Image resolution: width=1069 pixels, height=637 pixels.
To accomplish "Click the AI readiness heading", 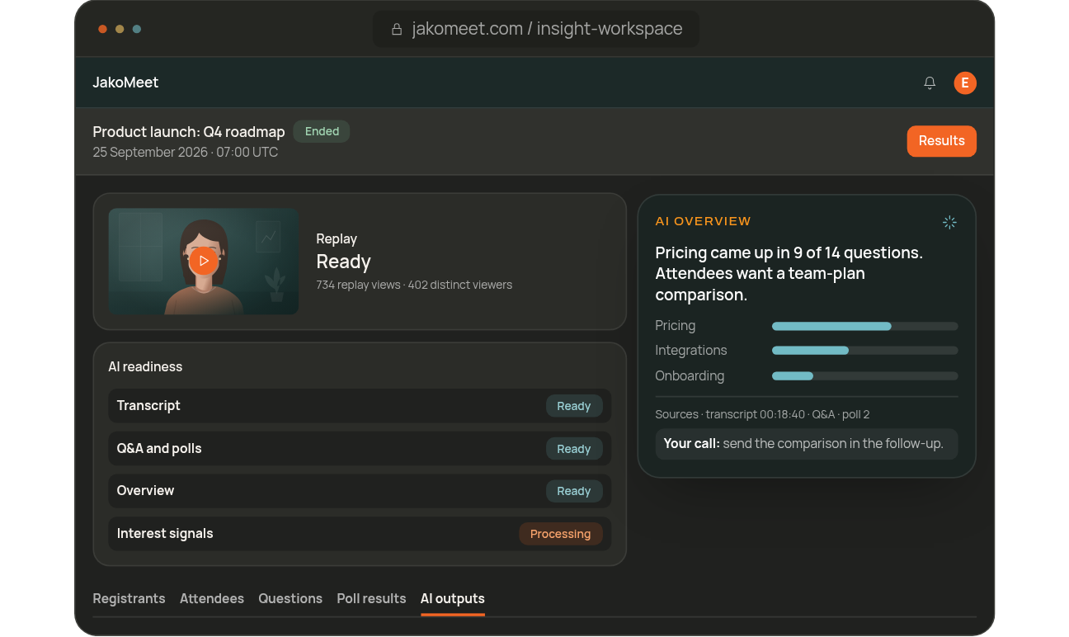I will 145,366.
